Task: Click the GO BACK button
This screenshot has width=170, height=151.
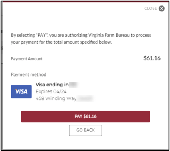Action: click(85, 130)
